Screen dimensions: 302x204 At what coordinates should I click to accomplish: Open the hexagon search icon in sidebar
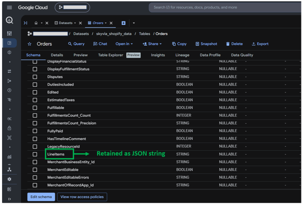tap(9, 52)
